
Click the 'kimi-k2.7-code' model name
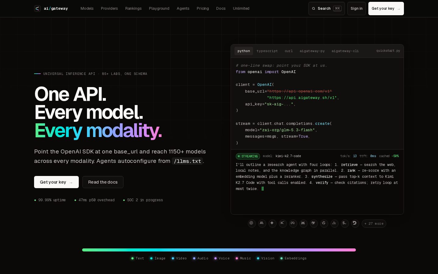[x=288, y=156]
